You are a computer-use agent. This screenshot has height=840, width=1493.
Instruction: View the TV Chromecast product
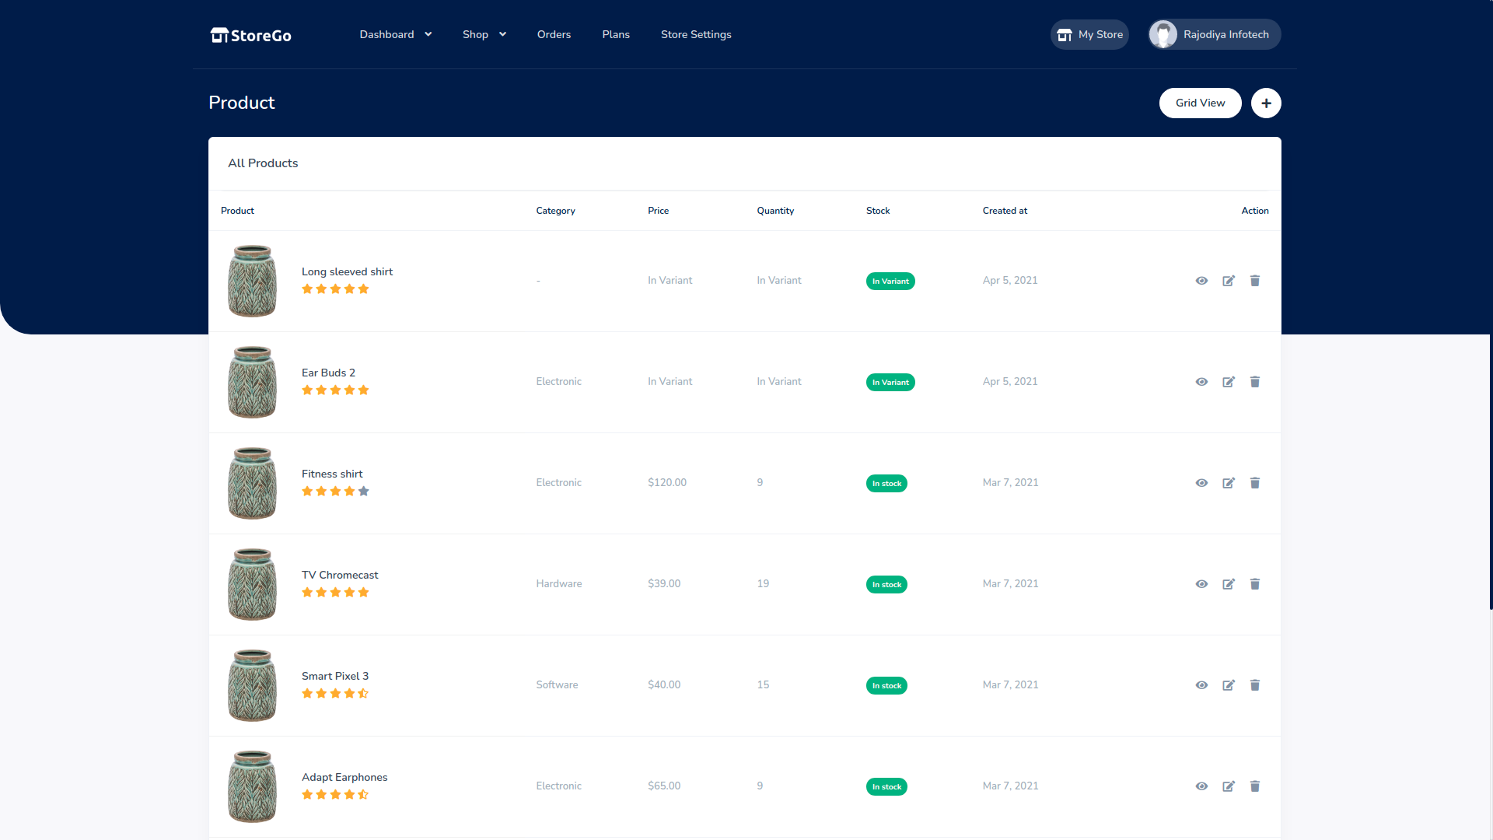(x=1201, y=584)
